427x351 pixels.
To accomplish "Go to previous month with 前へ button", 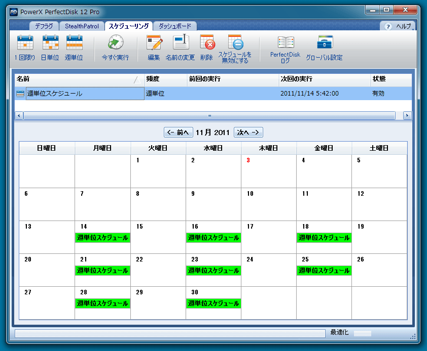I will point(179,133).
